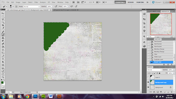The height and width of the screenshot is (99, 176).
Task: Select the Quick Selection tool
Action: [x=3, y=22]
